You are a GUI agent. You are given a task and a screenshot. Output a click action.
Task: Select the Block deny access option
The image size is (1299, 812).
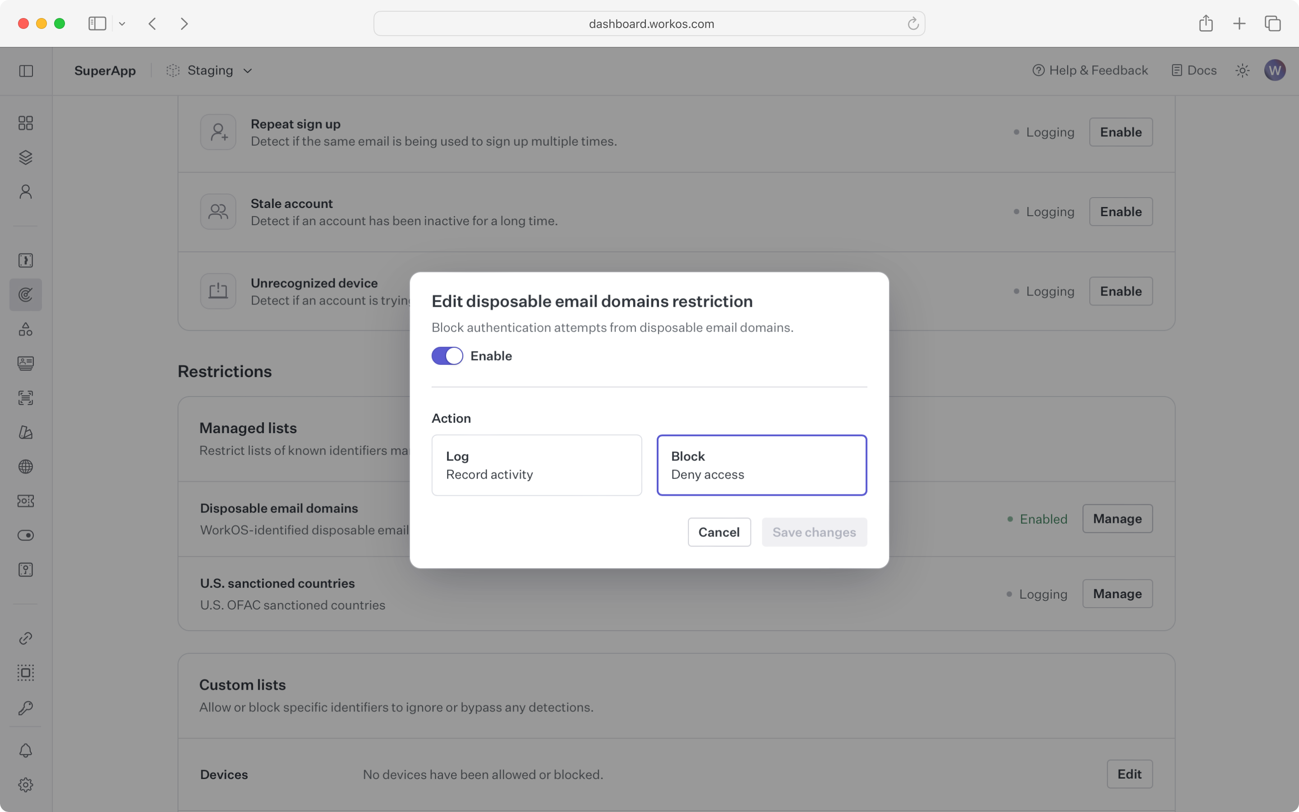coord(761,465)
